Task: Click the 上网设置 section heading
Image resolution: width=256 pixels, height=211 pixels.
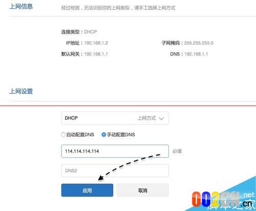Action: click(x=21, y=91)
